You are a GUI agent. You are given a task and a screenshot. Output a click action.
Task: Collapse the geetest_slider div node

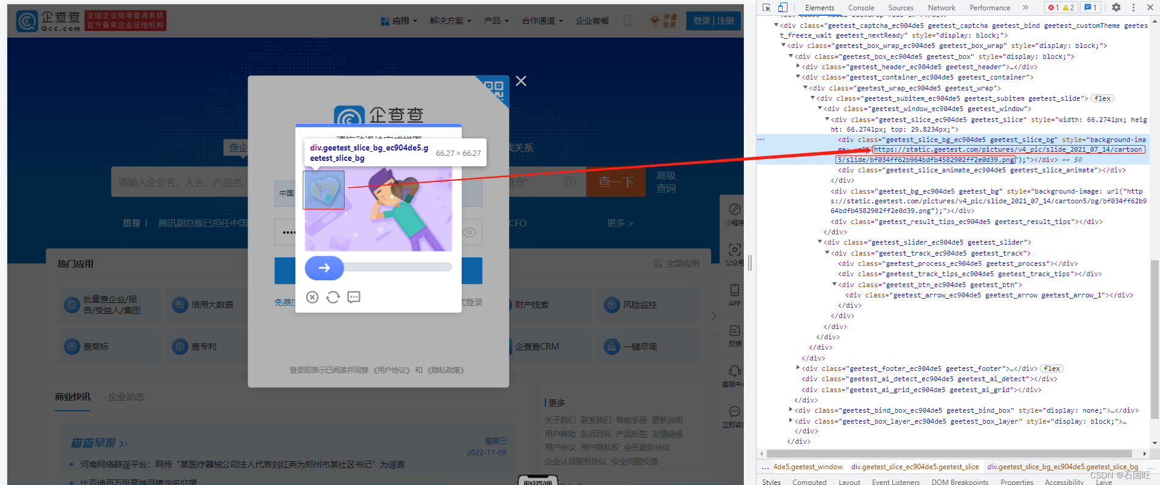coord(820,242)
